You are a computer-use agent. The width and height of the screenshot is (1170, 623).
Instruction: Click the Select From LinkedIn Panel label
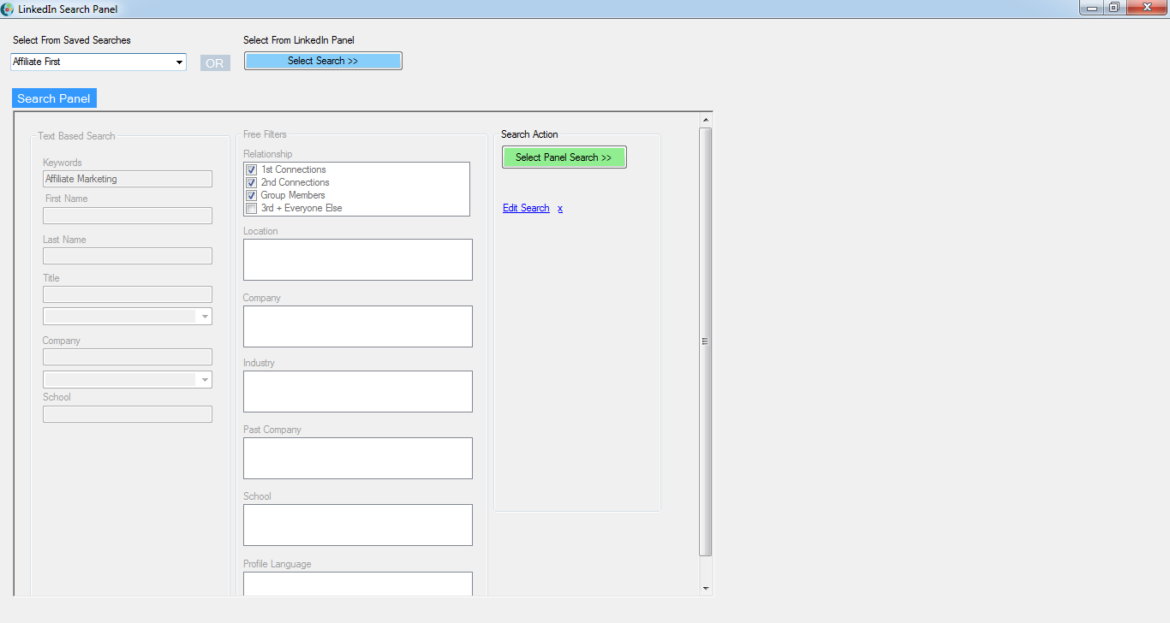(x=299, y=40)
